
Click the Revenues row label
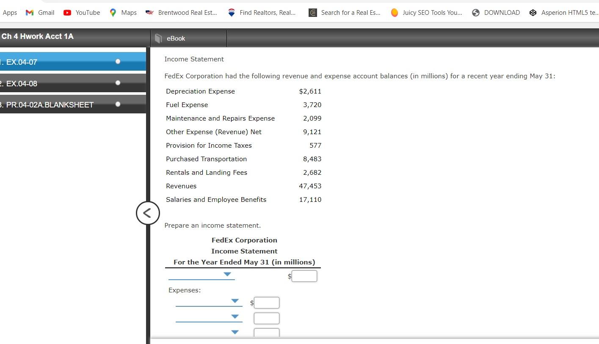coord(181,186)
